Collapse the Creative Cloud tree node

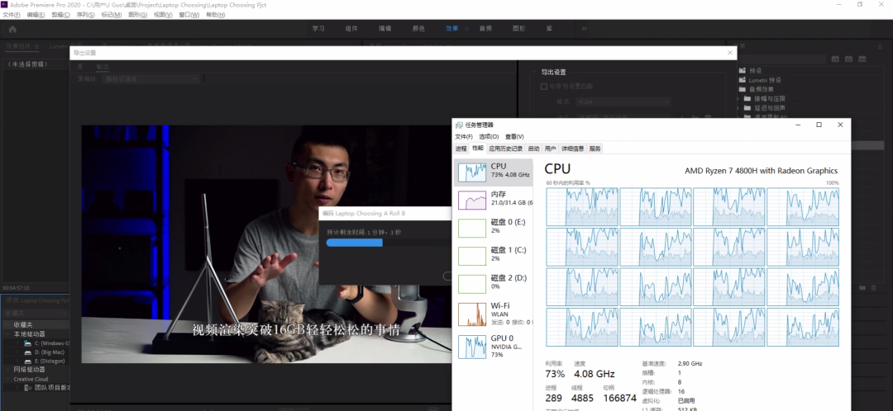coord(9,379)
